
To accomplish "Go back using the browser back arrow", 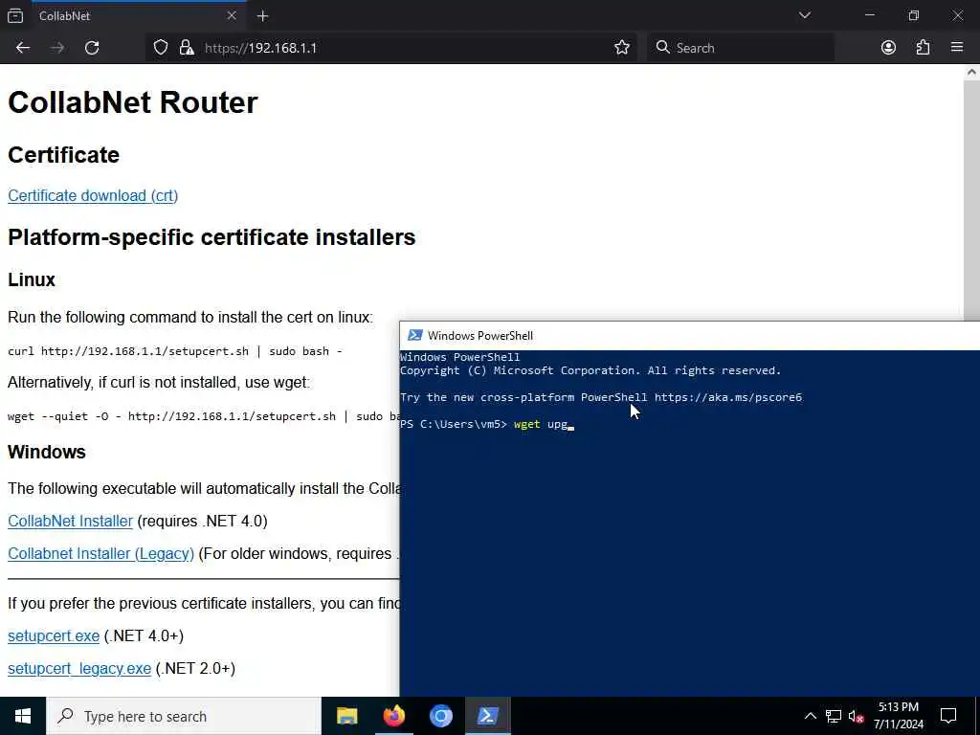I will click(23, 48).
